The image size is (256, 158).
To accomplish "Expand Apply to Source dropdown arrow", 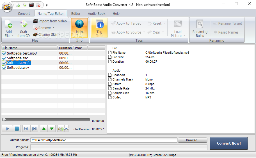I will click(144, 32).
